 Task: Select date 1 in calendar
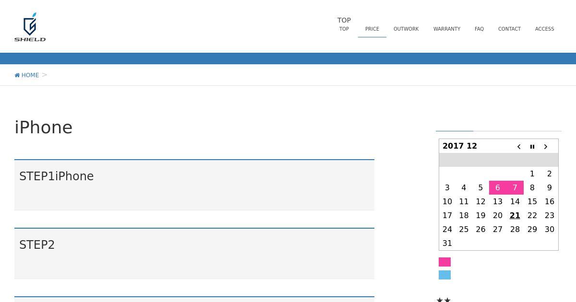(x=532, y=174)
